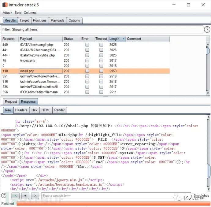This screenshot has height=207, width=211.
Task: Select the HTML view tab
Action: [x=46, y=110]
